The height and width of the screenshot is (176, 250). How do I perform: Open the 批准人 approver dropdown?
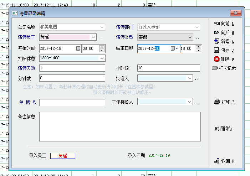click(190, 78)
